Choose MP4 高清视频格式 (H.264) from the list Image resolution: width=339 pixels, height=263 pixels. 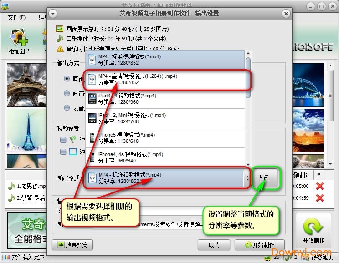(x=165, y=79)
